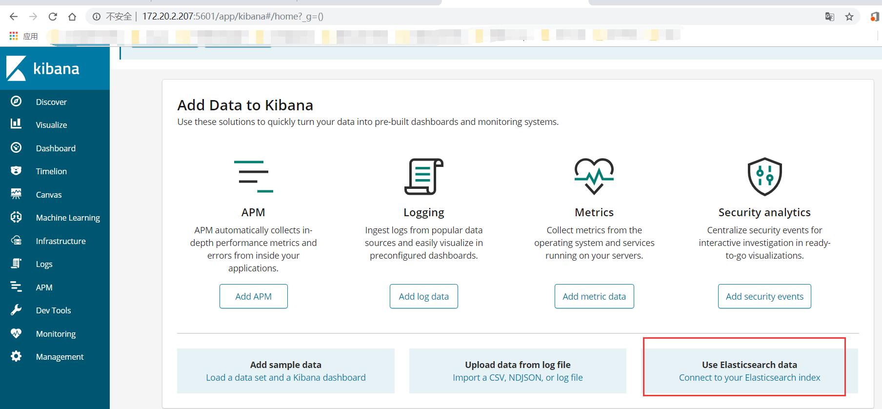Reload the page with refresh icon
The width and height of the screenshot is (882, 409).
(x=53, y=17)
